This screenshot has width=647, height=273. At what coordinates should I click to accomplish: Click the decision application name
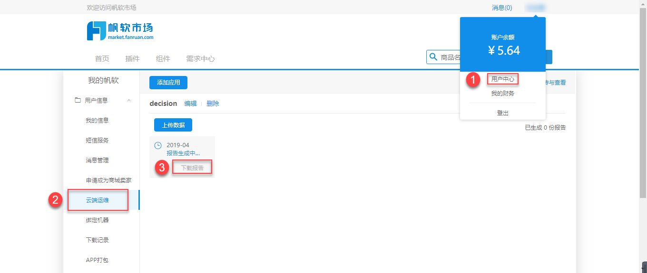point(163,104)
